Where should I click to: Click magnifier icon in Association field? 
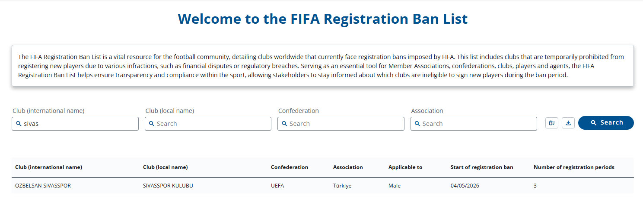click(417, 124)
